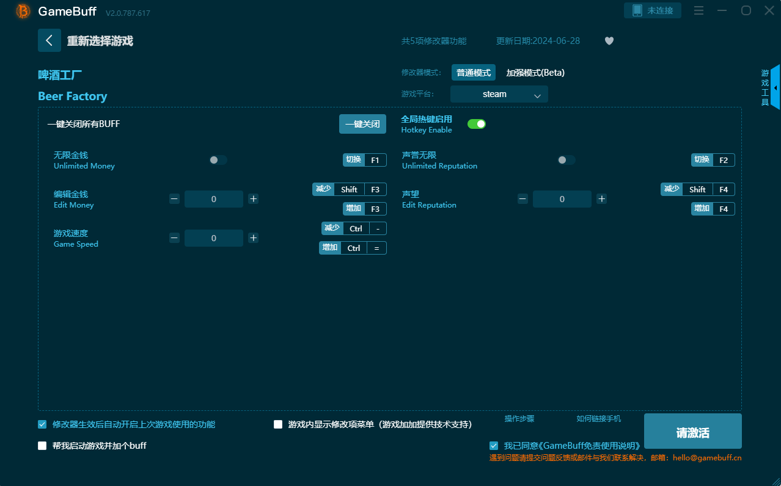Click 增加 F3 hotkey for Edit Money
This screenshot has height=486, width=781.
coord(365,209)
